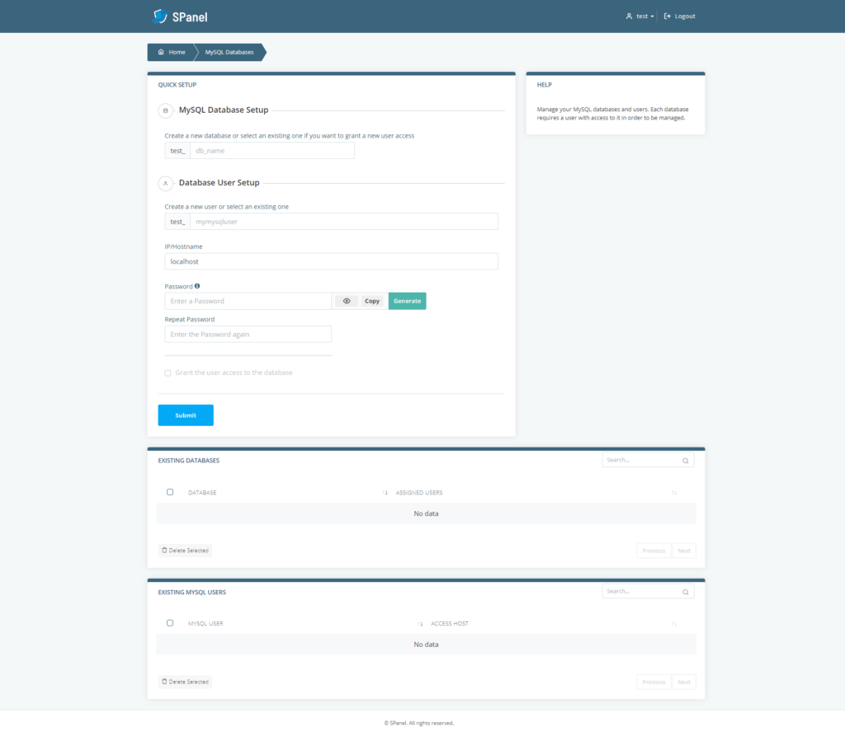Open the MySQL Databases breadcrumb item
Screen dimensions: 845x736
pos(231,52)
